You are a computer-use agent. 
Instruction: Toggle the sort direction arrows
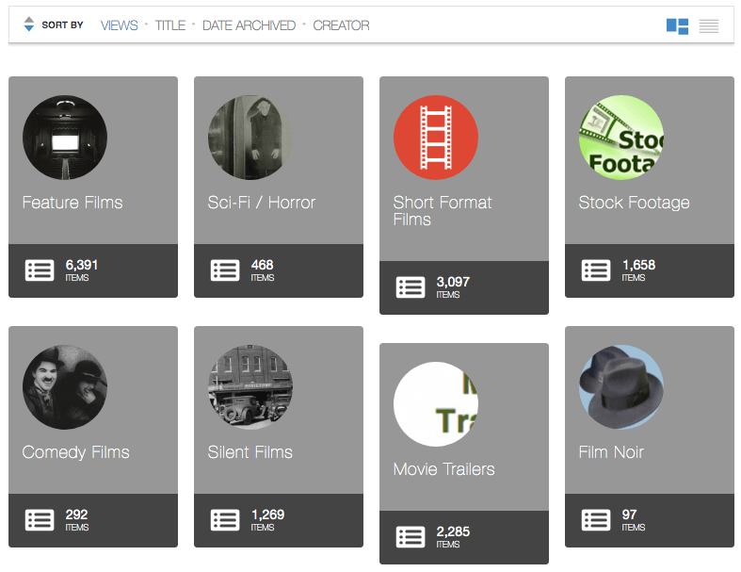28,25
